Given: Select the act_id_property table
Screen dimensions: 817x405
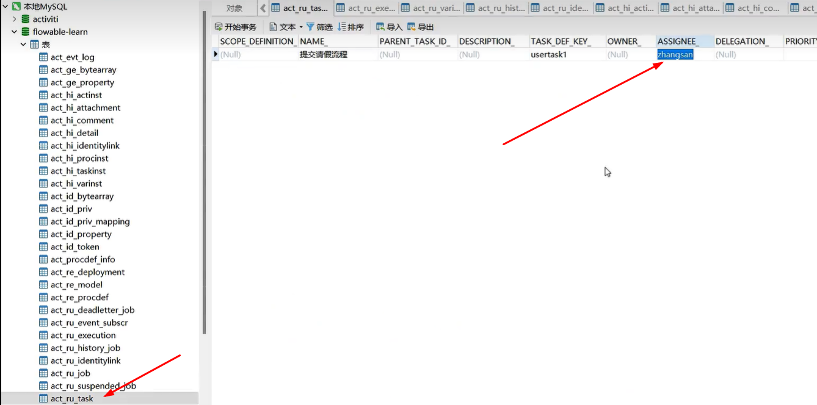Looking at the screenshot, I should click(81, 234).
